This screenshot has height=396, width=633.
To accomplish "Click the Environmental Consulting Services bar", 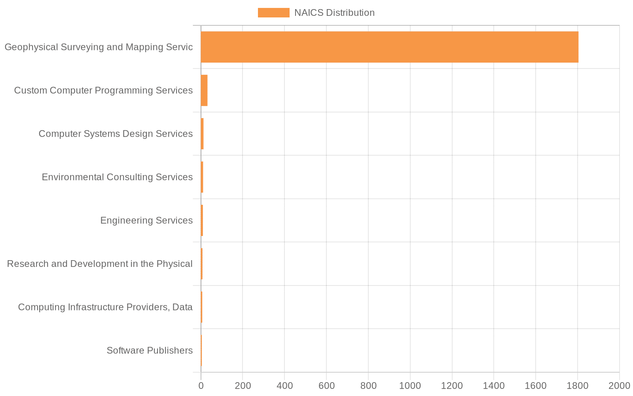I will (202, 177).
